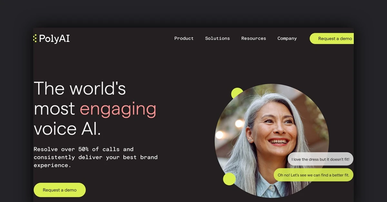Click "The world's" headline line
Screen dimensions: 387x202
80,88
